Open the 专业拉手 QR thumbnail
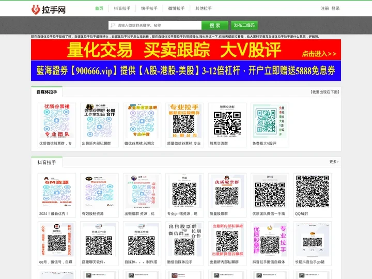Viewport: 372px width, 279px height. (184, 120)
